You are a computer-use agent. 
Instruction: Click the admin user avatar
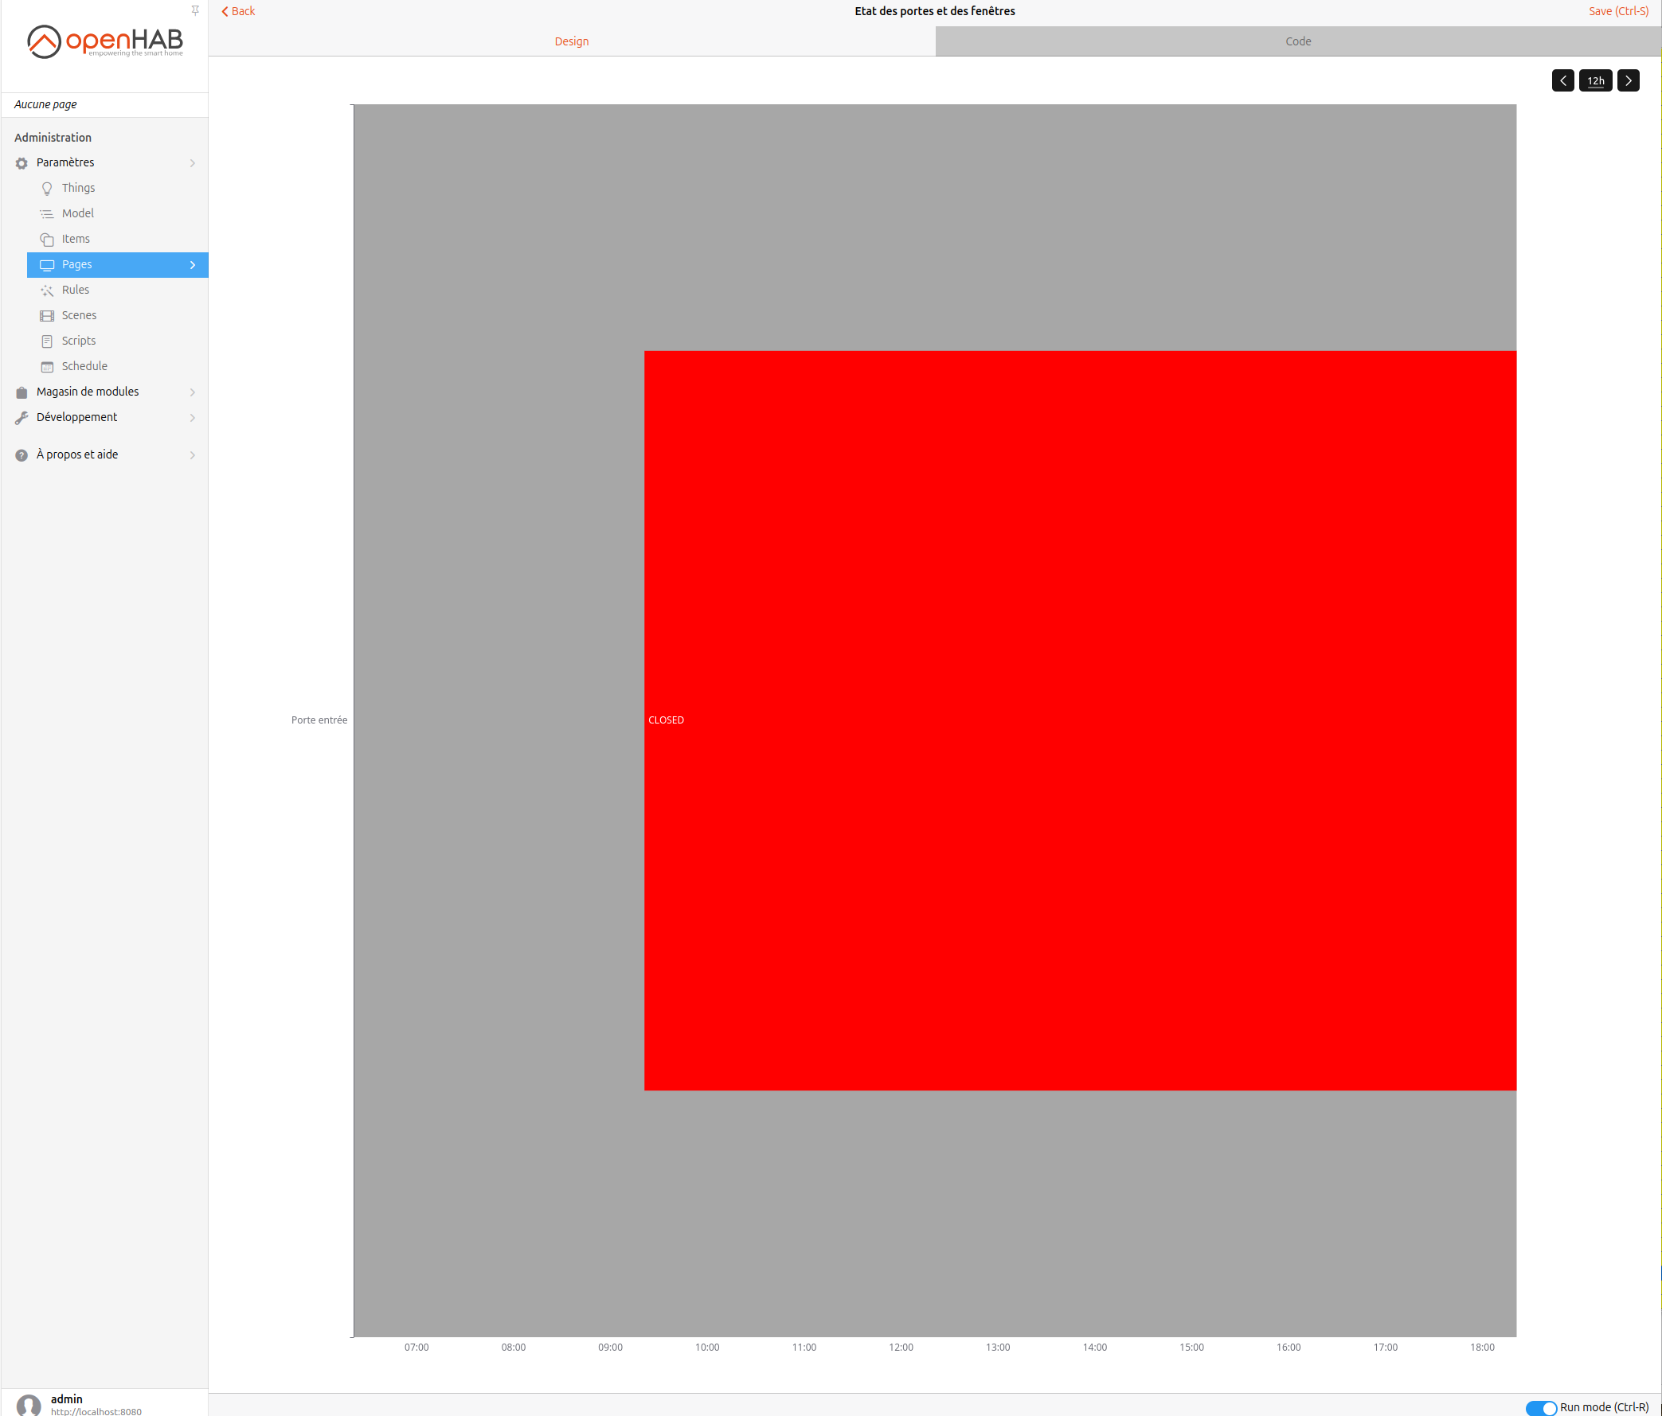(x=29, y=1405)
